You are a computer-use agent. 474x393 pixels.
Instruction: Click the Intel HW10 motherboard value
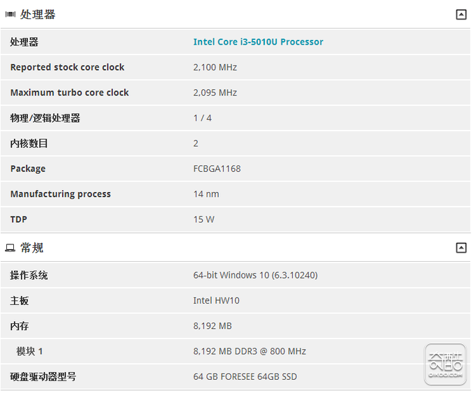216,301
